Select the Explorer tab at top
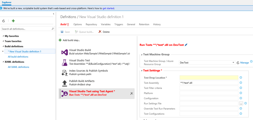 (x=7, y=3)
